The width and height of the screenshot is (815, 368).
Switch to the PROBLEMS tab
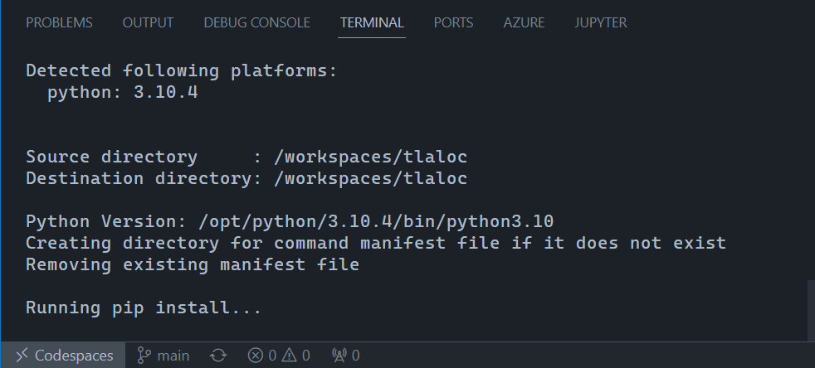59,23
